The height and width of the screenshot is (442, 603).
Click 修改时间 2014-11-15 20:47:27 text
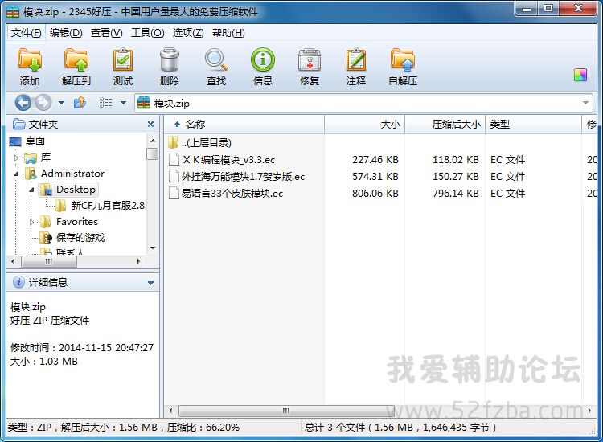pyautogui.click(x=82, y=348)
